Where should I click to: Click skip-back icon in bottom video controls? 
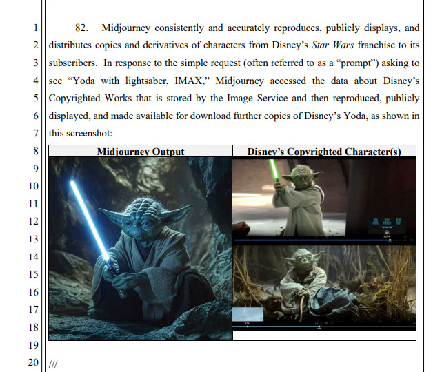tap(317, 324)
